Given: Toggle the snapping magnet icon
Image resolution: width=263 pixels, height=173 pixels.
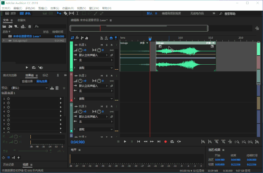Looking at the screenshot, I should pyautogui.click(x=111, y=38).
